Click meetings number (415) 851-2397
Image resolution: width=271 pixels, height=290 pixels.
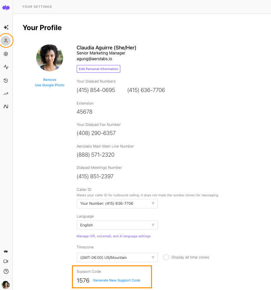click(x=95, y=176)
